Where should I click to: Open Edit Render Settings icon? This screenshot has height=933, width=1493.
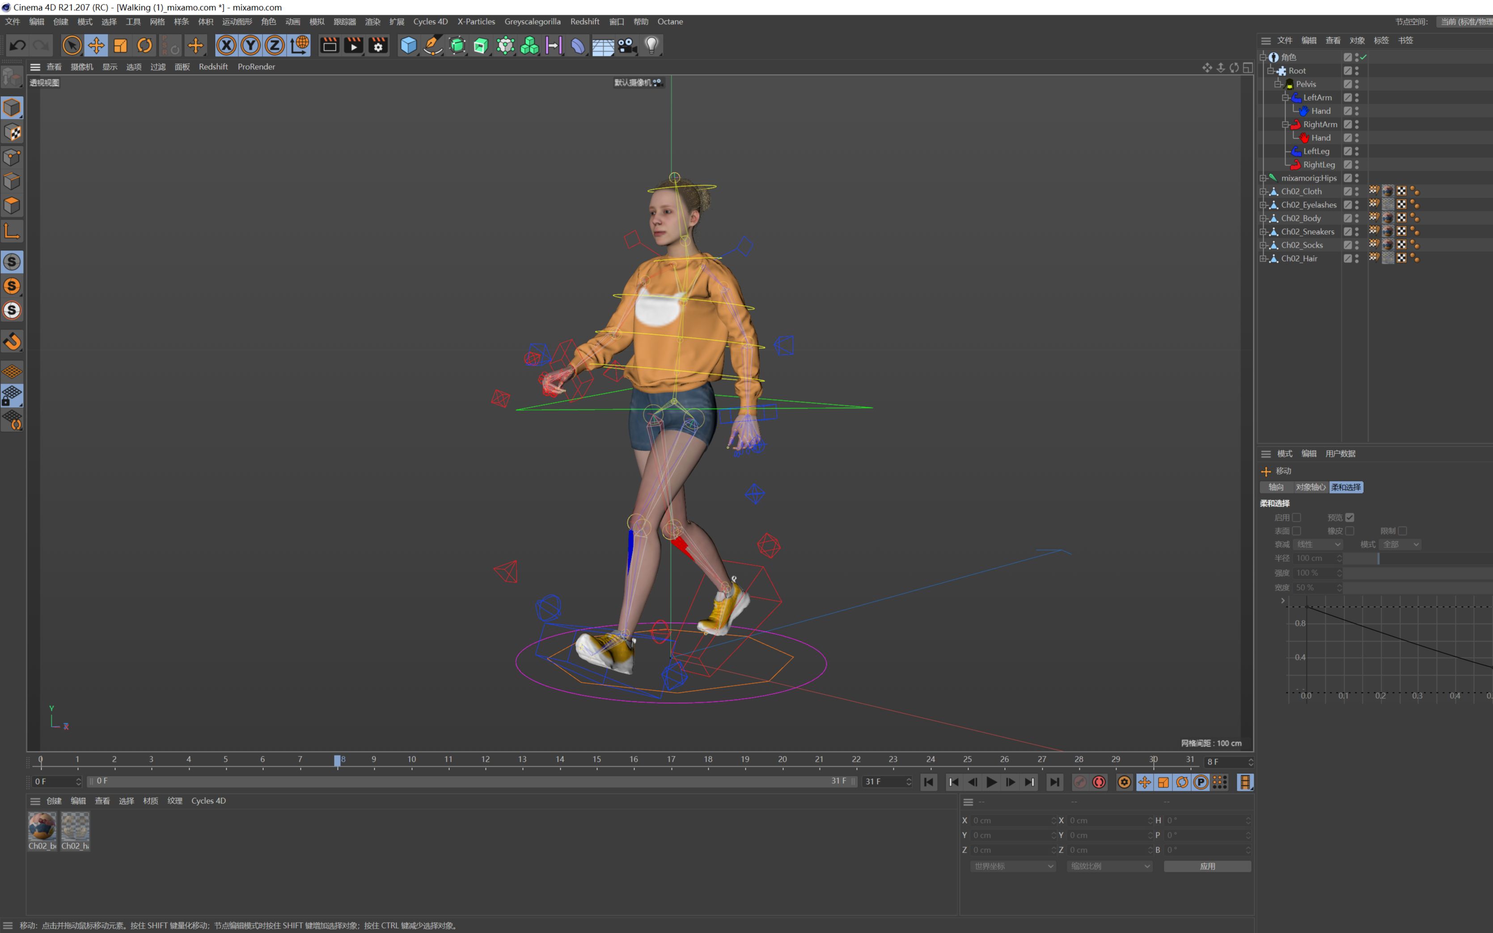378,45
